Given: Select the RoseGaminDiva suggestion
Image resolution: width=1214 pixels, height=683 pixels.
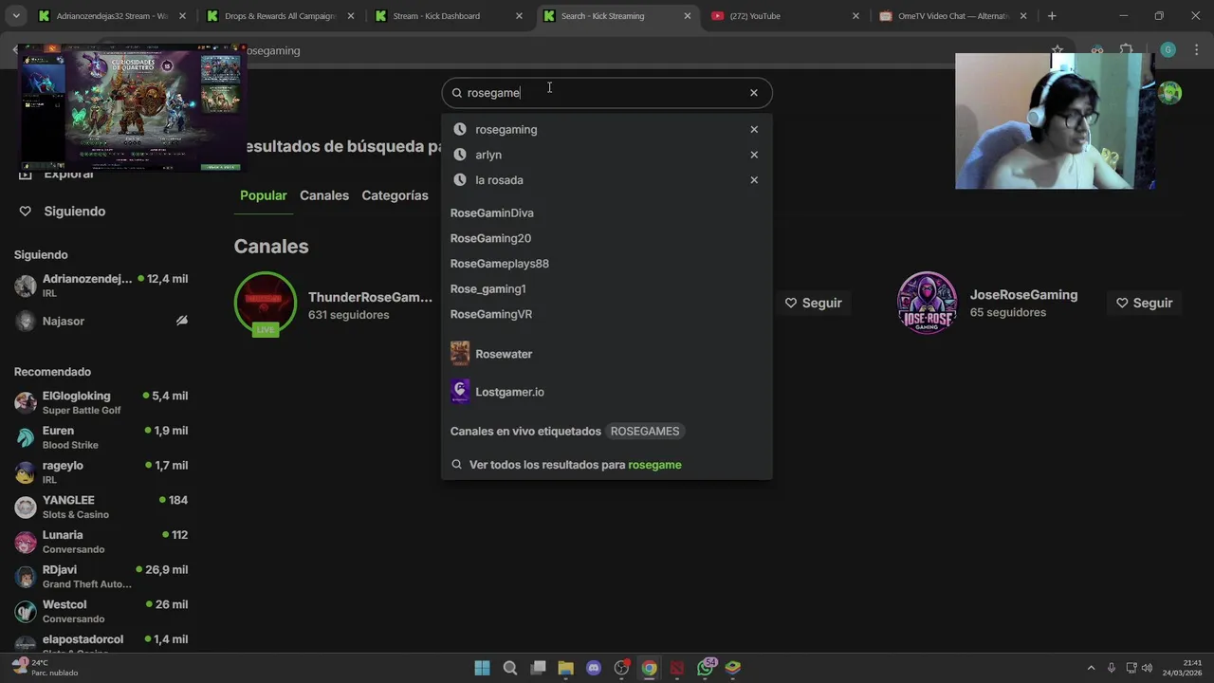Looking at the screenshot, I should (x=492, y=213).
